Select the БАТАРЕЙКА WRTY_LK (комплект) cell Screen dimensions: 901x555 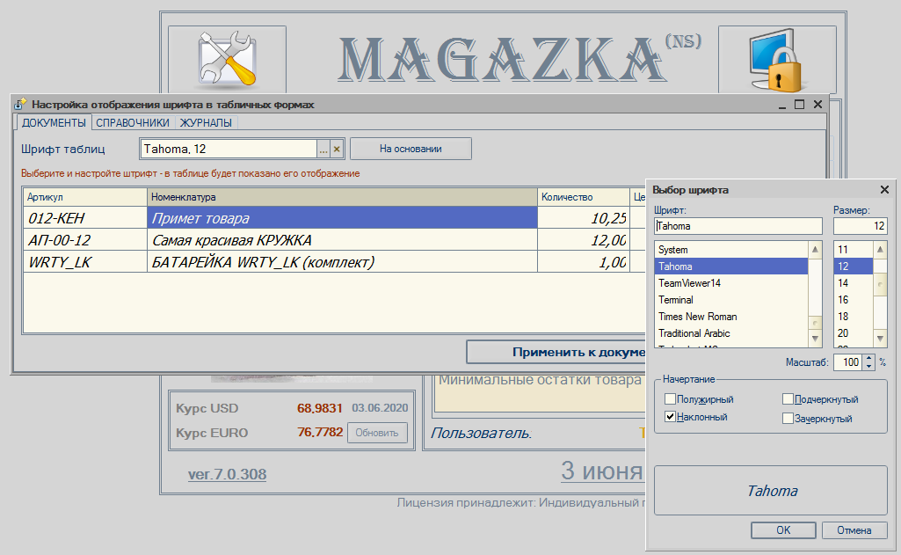coord(342,262)
